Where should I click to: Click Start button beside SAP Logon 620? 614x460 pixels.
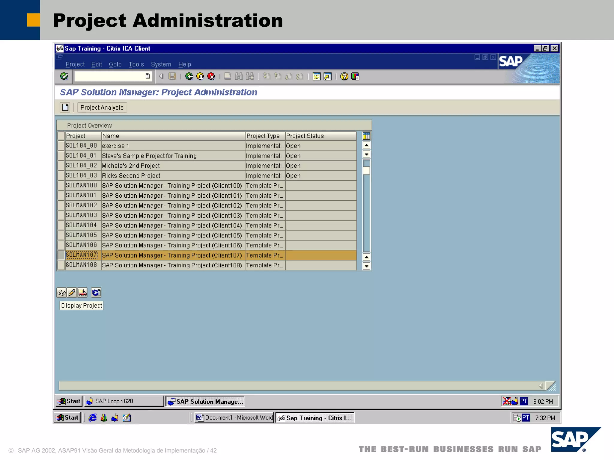coord(69,401)
